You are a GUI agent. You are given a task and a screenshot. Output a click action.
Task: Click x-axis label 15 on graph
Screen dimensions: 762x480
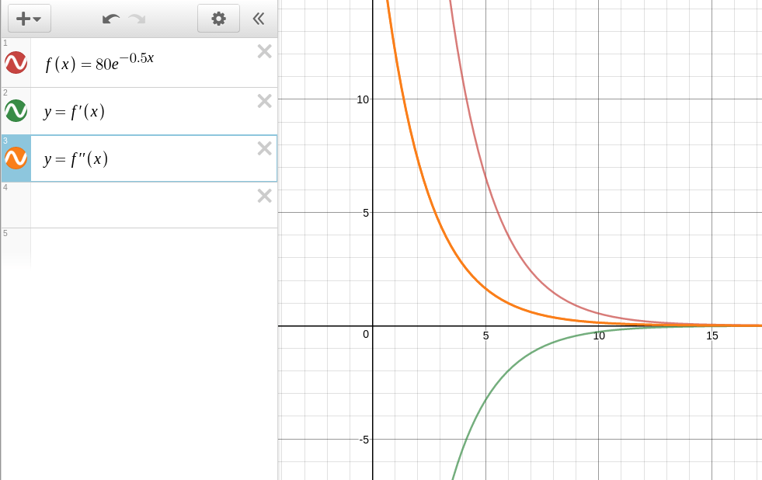click(x=712, y=336)
